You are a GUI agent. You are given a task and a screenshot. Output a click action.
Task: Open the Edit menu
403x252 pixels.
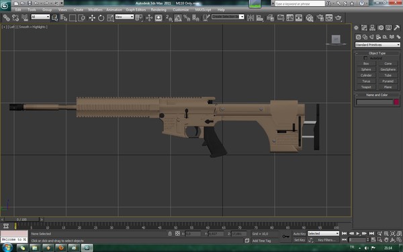coord(18,10)
